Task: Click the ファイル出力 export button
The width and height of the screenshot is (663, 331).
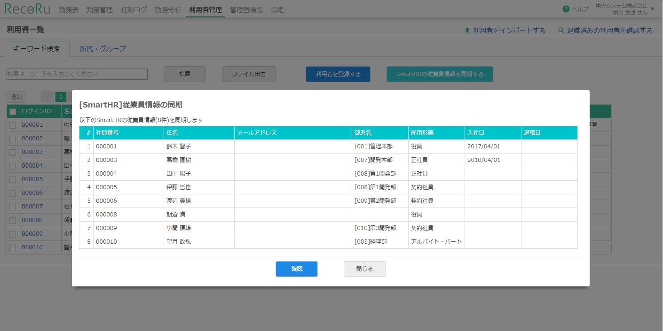Action: pyautogui.click(x=248, y=74)
